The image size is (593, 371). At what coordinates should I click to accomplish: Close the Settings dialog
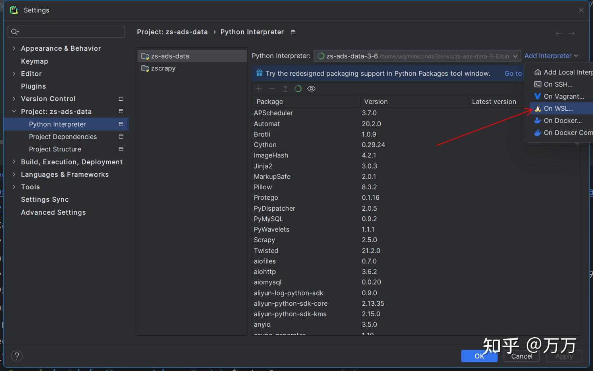coord(581,10)
